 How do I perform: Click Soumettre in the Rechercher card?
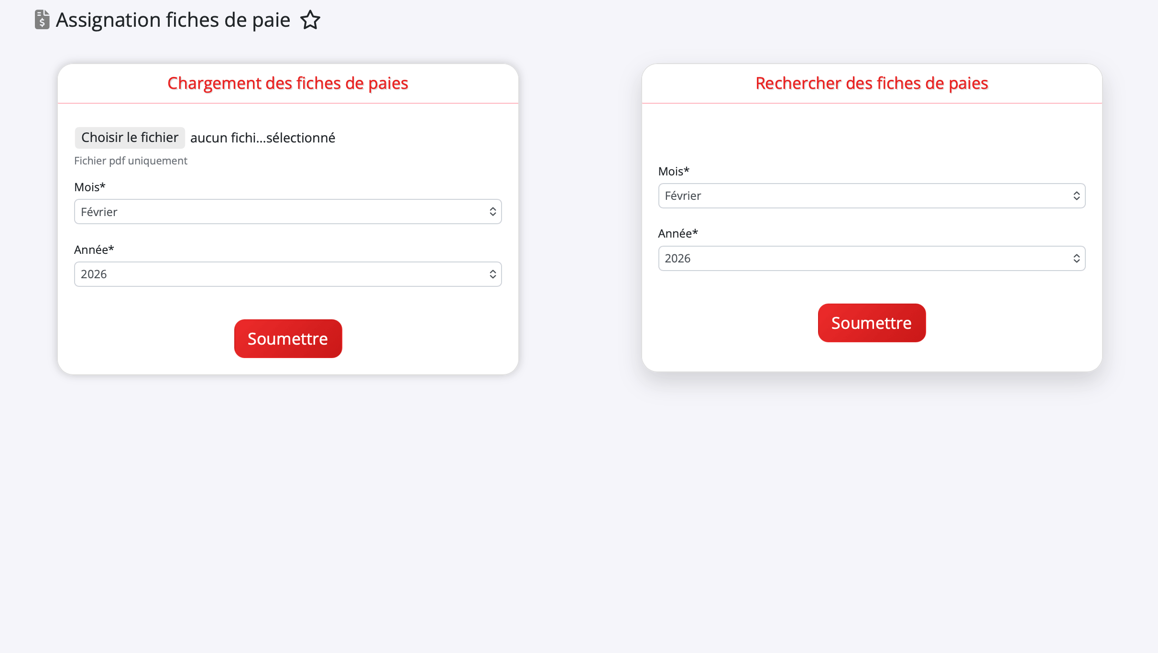point(871,323)
